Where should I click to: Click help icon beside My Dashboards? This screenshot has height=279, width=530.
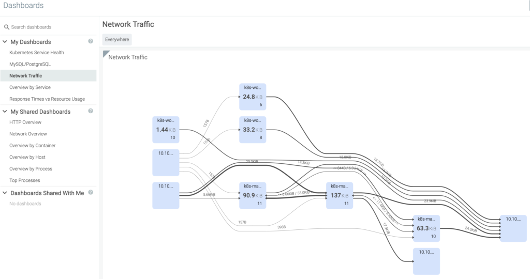coord(91,41)
